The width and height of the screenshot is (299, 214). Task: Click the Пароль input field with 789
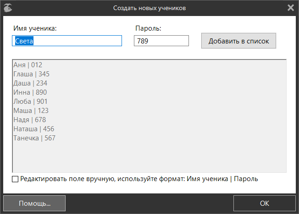coord(161,41)
